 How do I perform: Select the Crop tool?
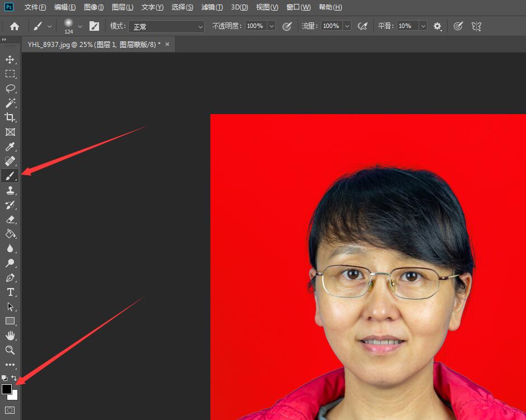[x=10, y=117]
